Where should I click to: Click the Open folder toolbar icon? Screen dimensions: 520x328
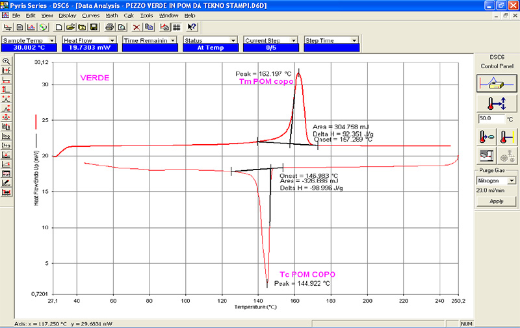[70, 27]
